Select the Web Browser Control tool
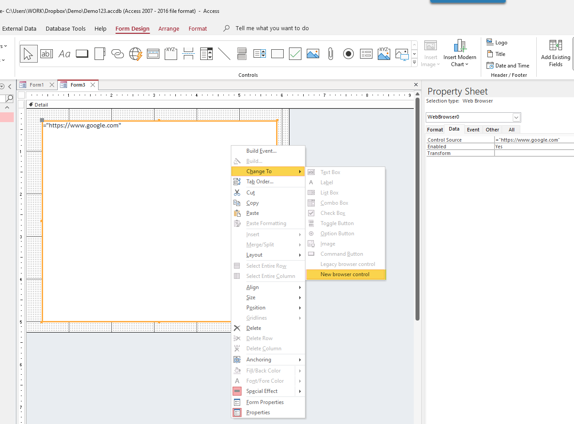This screenshot has height=424, width=574. (135, 54)
